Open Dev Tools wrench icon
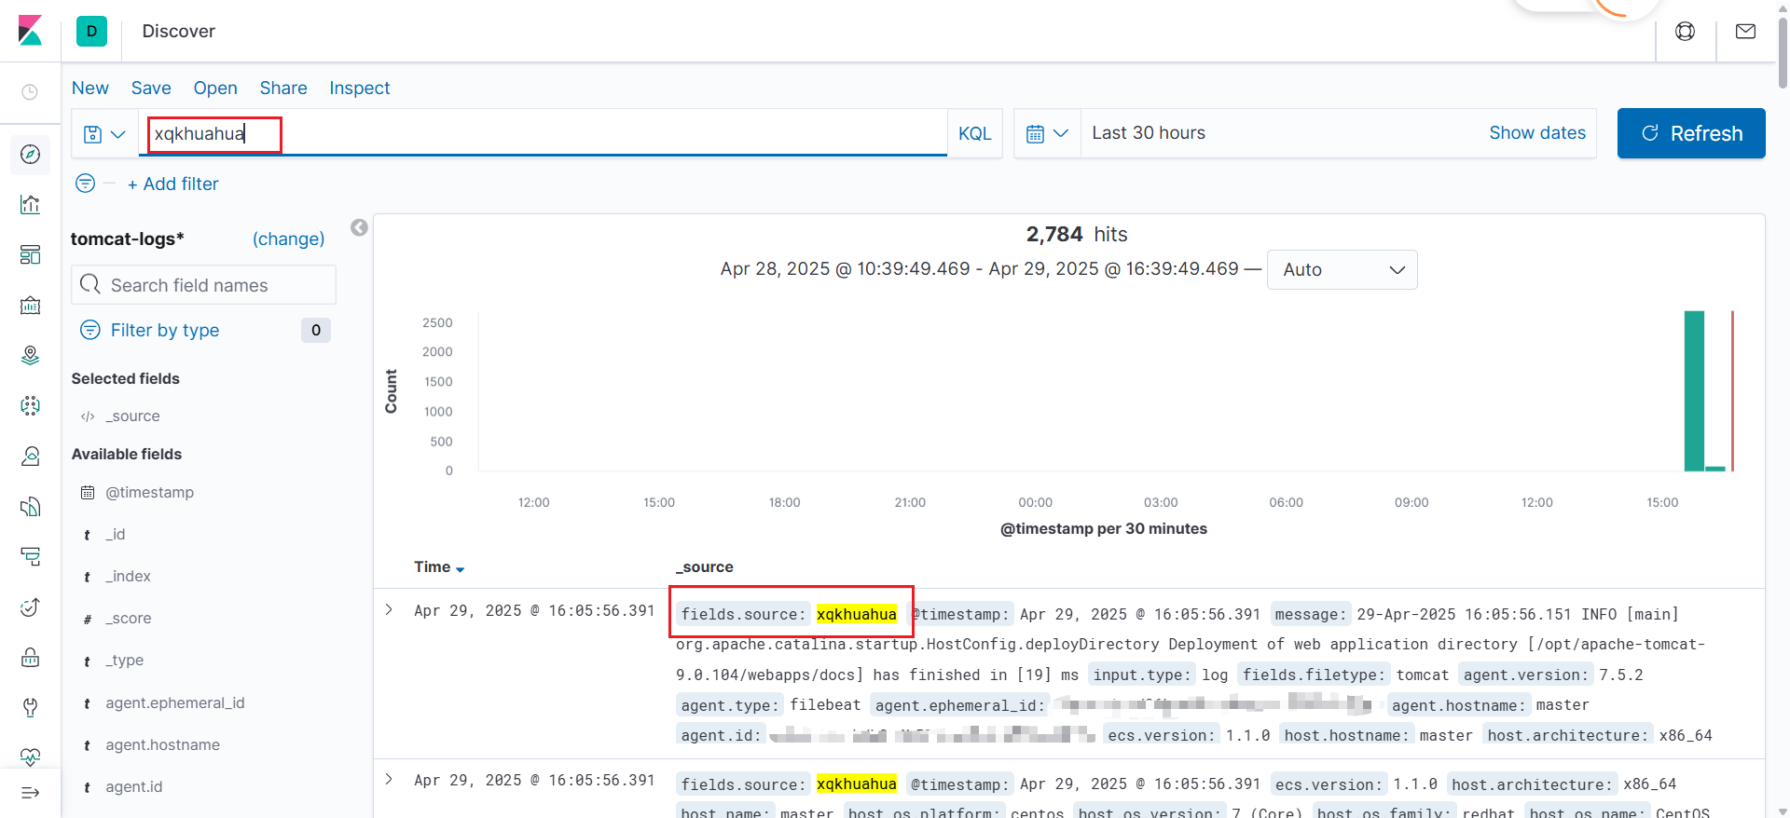This screenshot has width=1790, height=818. click(x=30, y=707)
